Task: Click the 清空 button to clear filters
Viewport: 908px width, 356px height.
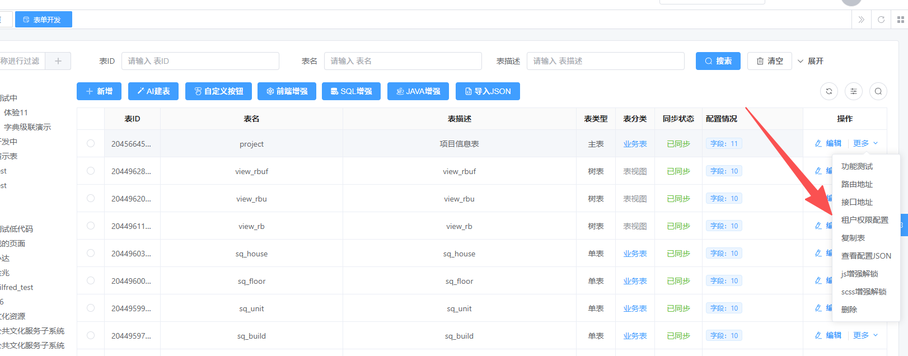Action: [769, 61]
